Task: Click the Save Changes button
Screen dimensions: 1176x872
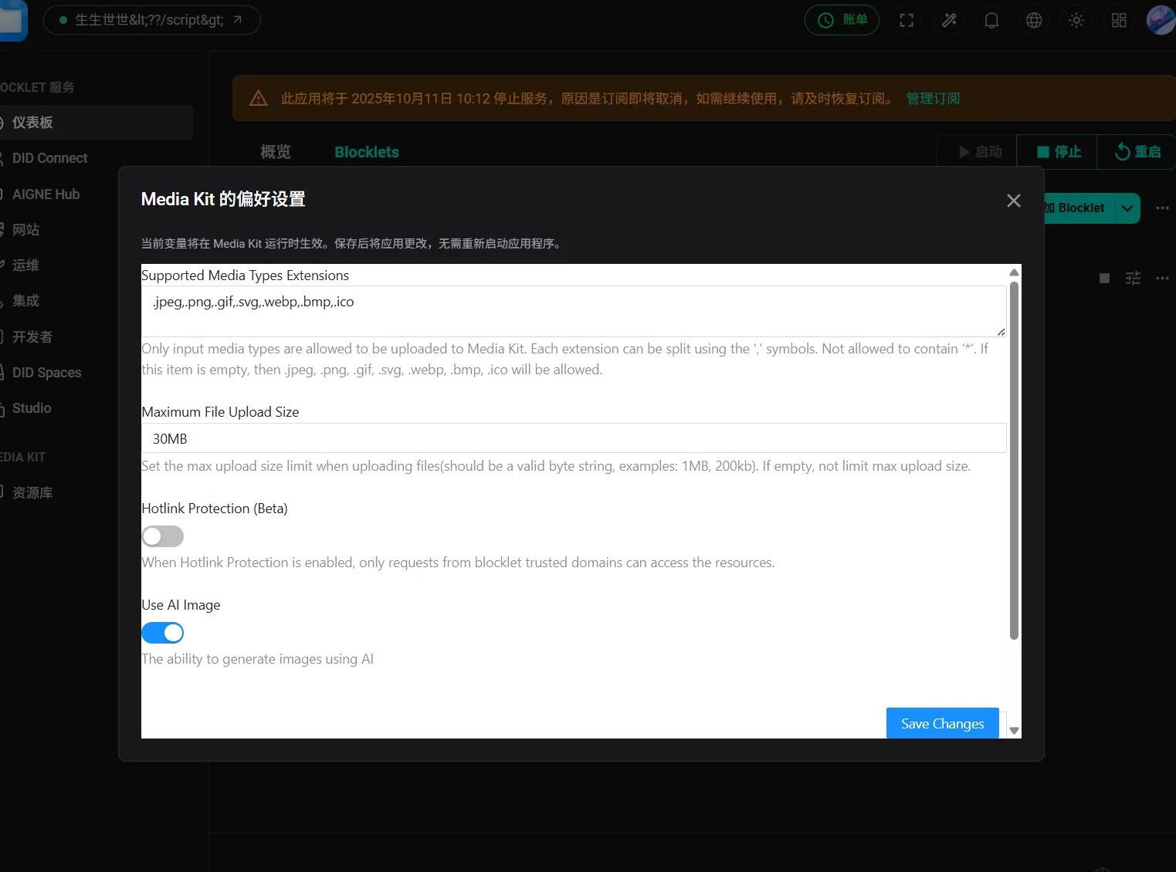Action: (942, 724)
